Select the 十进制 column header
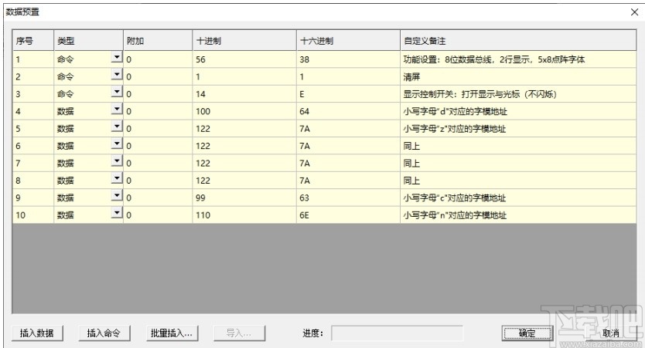Viewport: 645px width, 348px height. click(244, 41)
